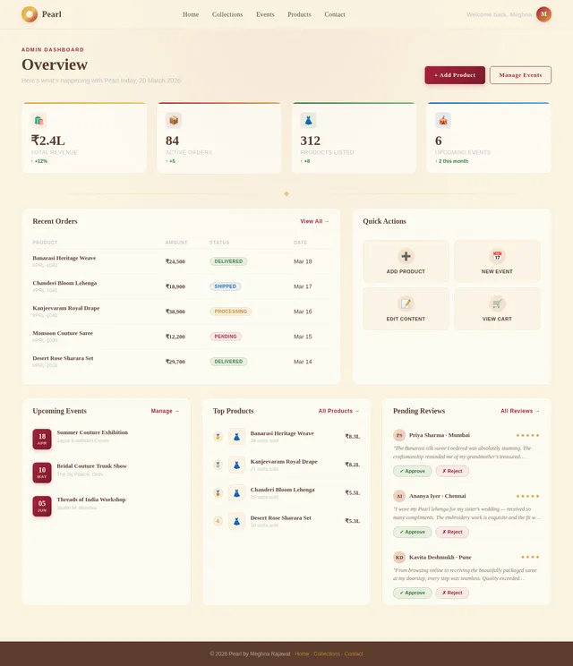Click the dress thumbnail of Kanjeevaram Royal Drape top product

pyautogui.click(x=236, y=465)
